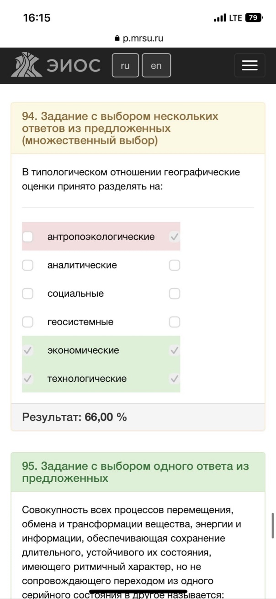The height and width of the screenshot is (599, 276).
Task: Tap the ЭИОС site title text
Action: coord(73,65)
